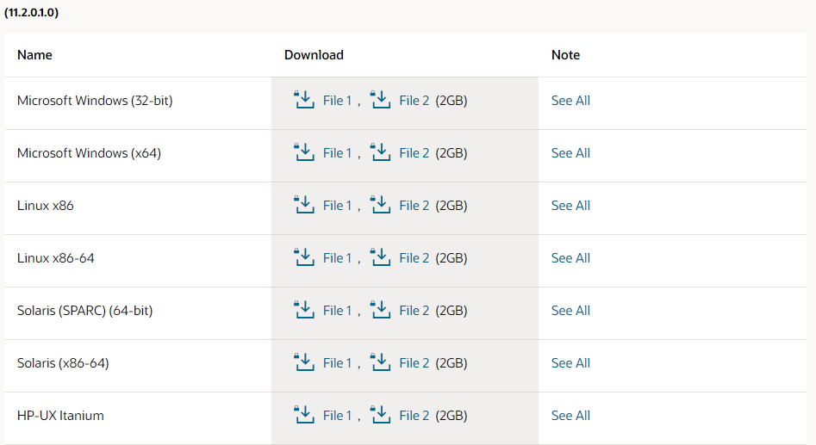Open File 1 link for Microsoft Windows (32-bit)
The height and width of the screenshot is (445, 816).
(337, 101)
